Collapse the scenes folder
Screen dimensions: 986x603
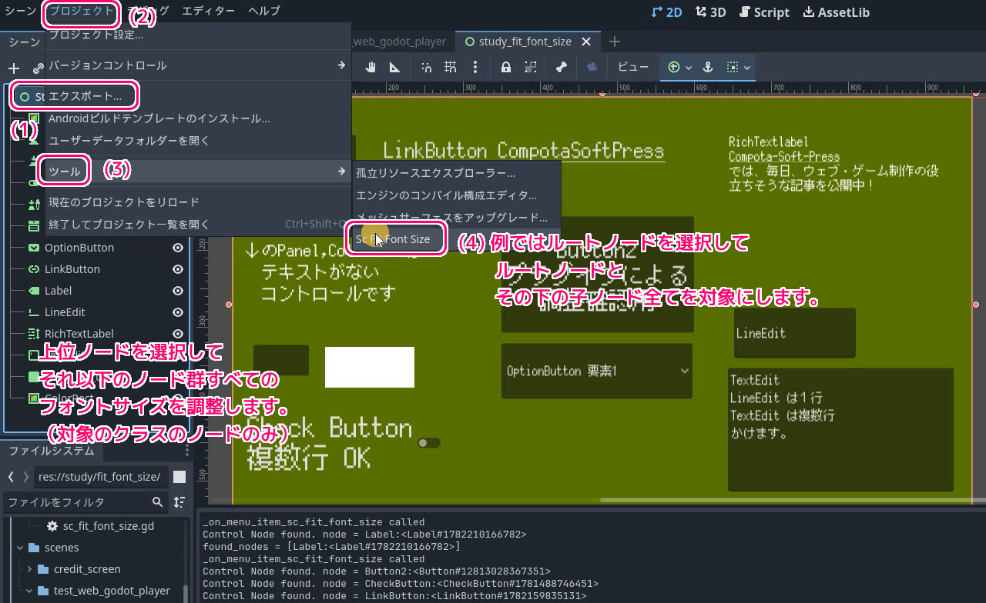point(20,548)
